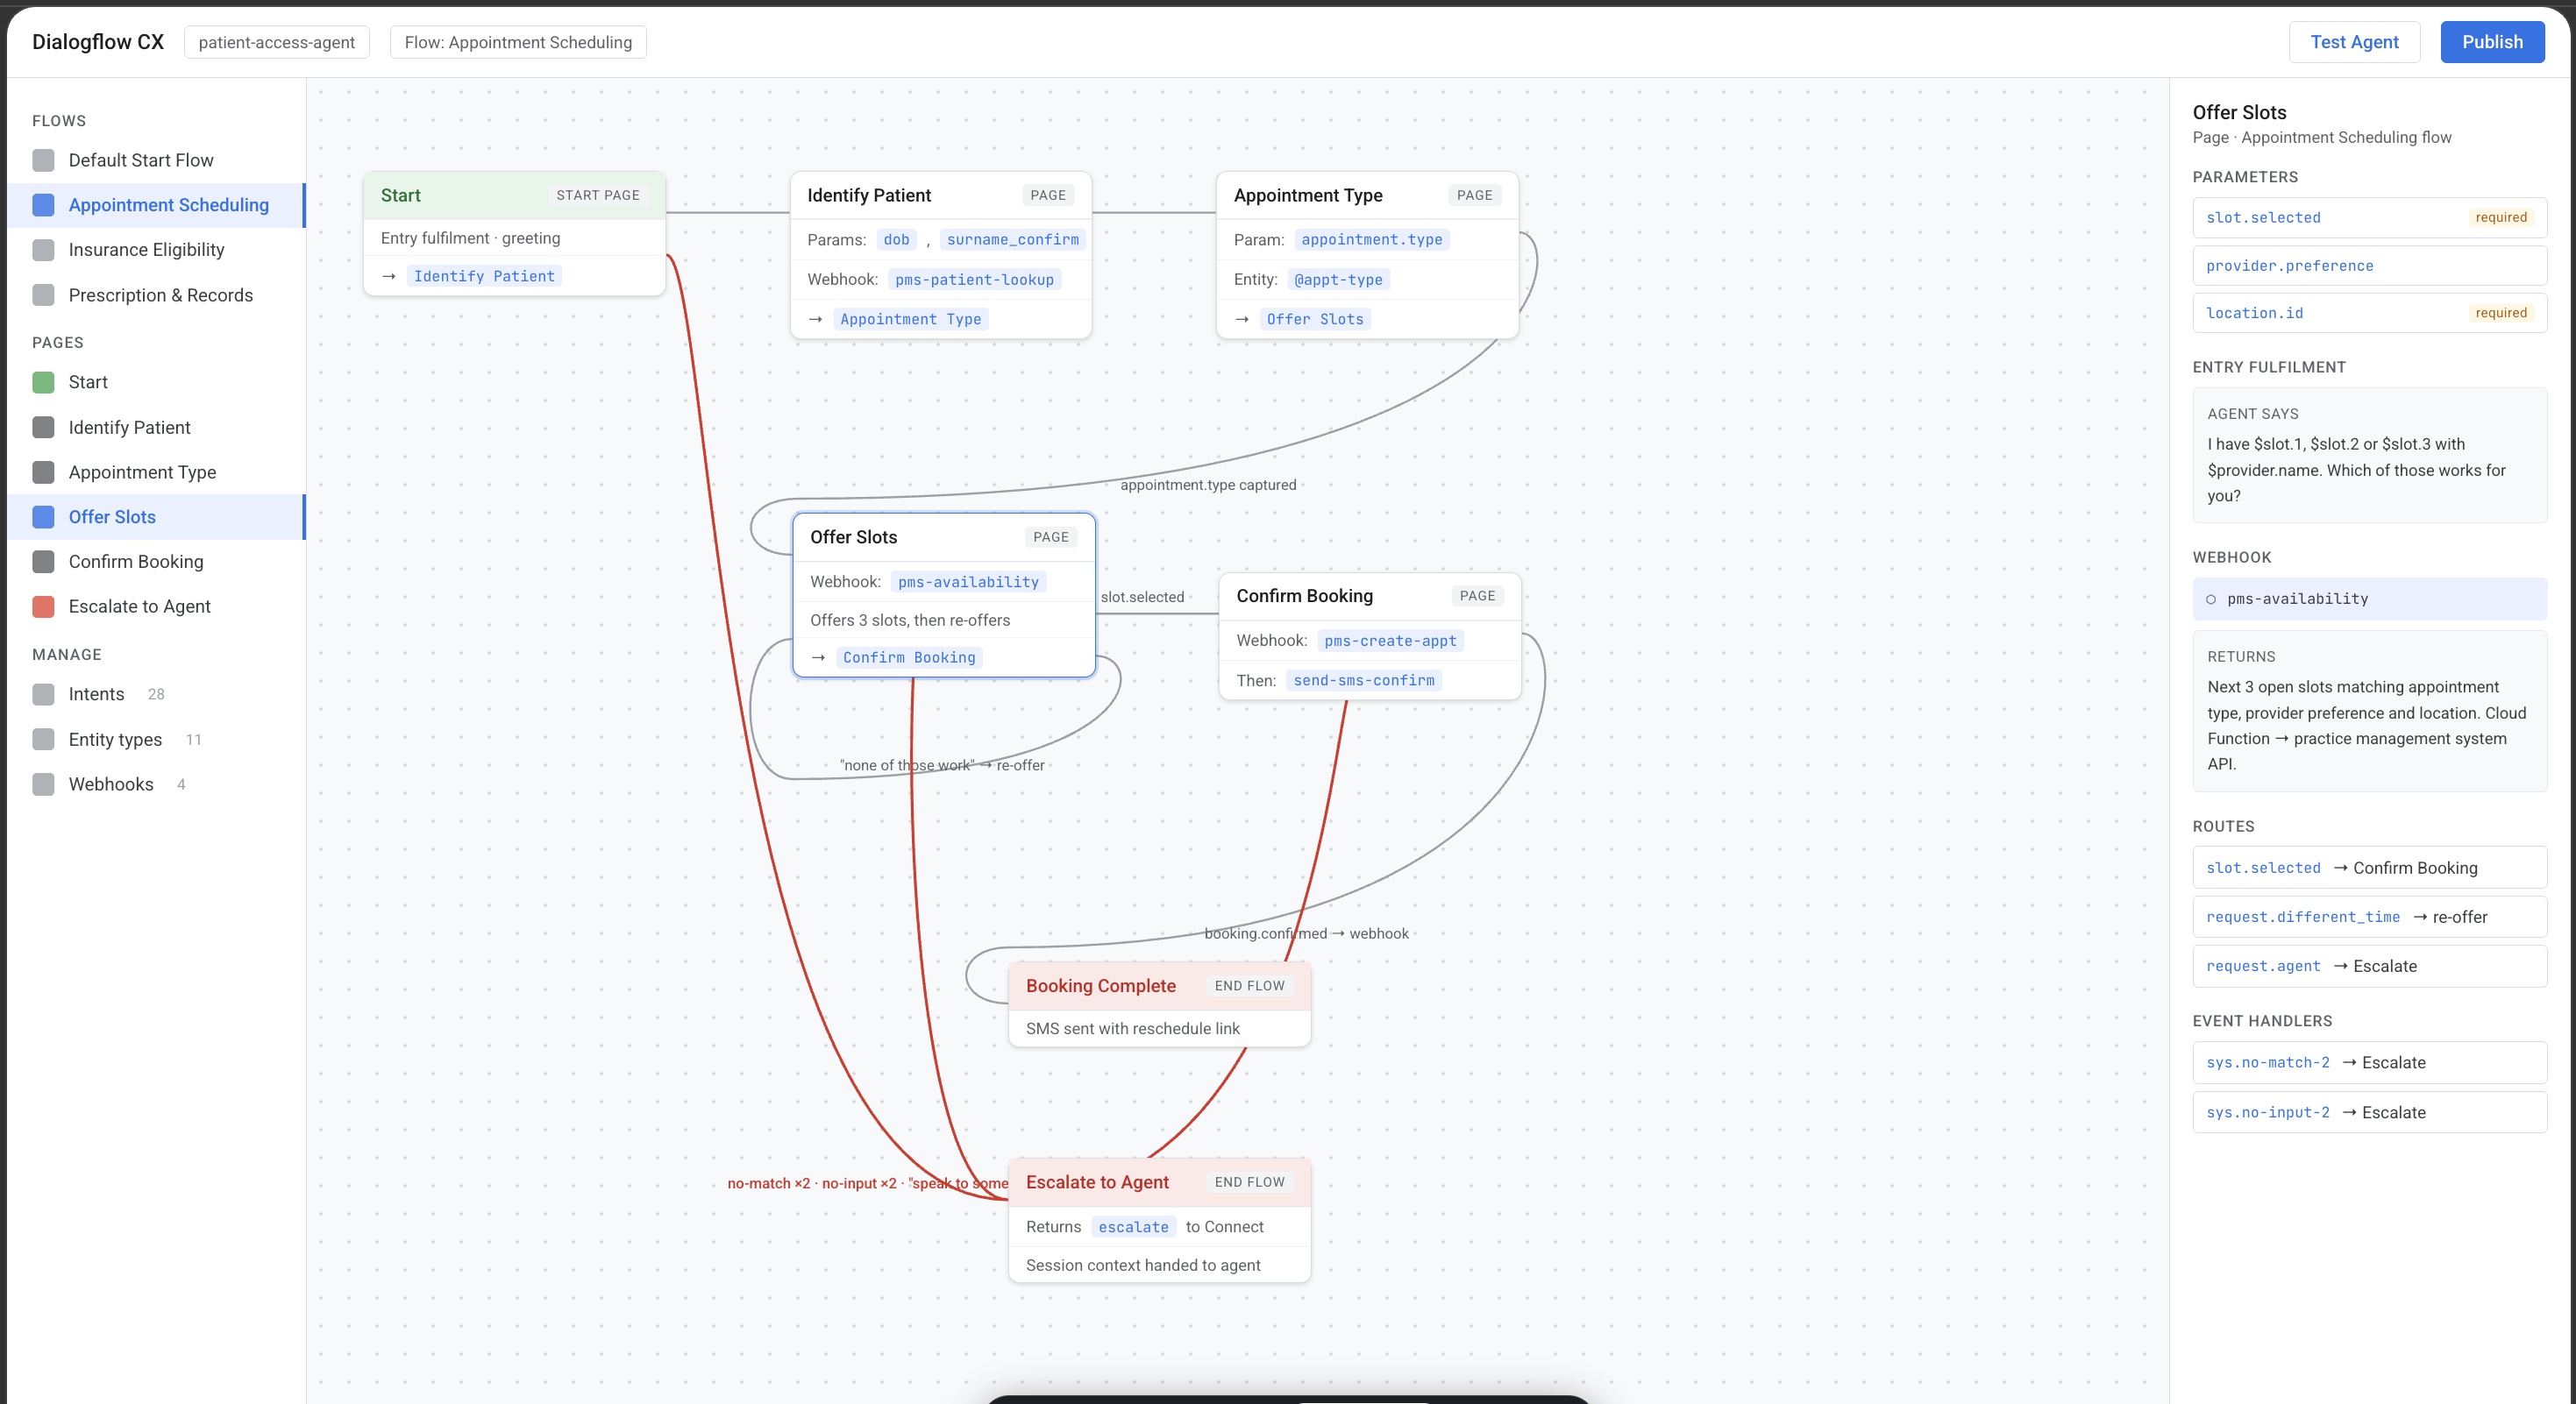Select the blue Appointment Scheduling flow icon
The height and width of the screenshot is (1404, 2576).
(x=43, y=205)
